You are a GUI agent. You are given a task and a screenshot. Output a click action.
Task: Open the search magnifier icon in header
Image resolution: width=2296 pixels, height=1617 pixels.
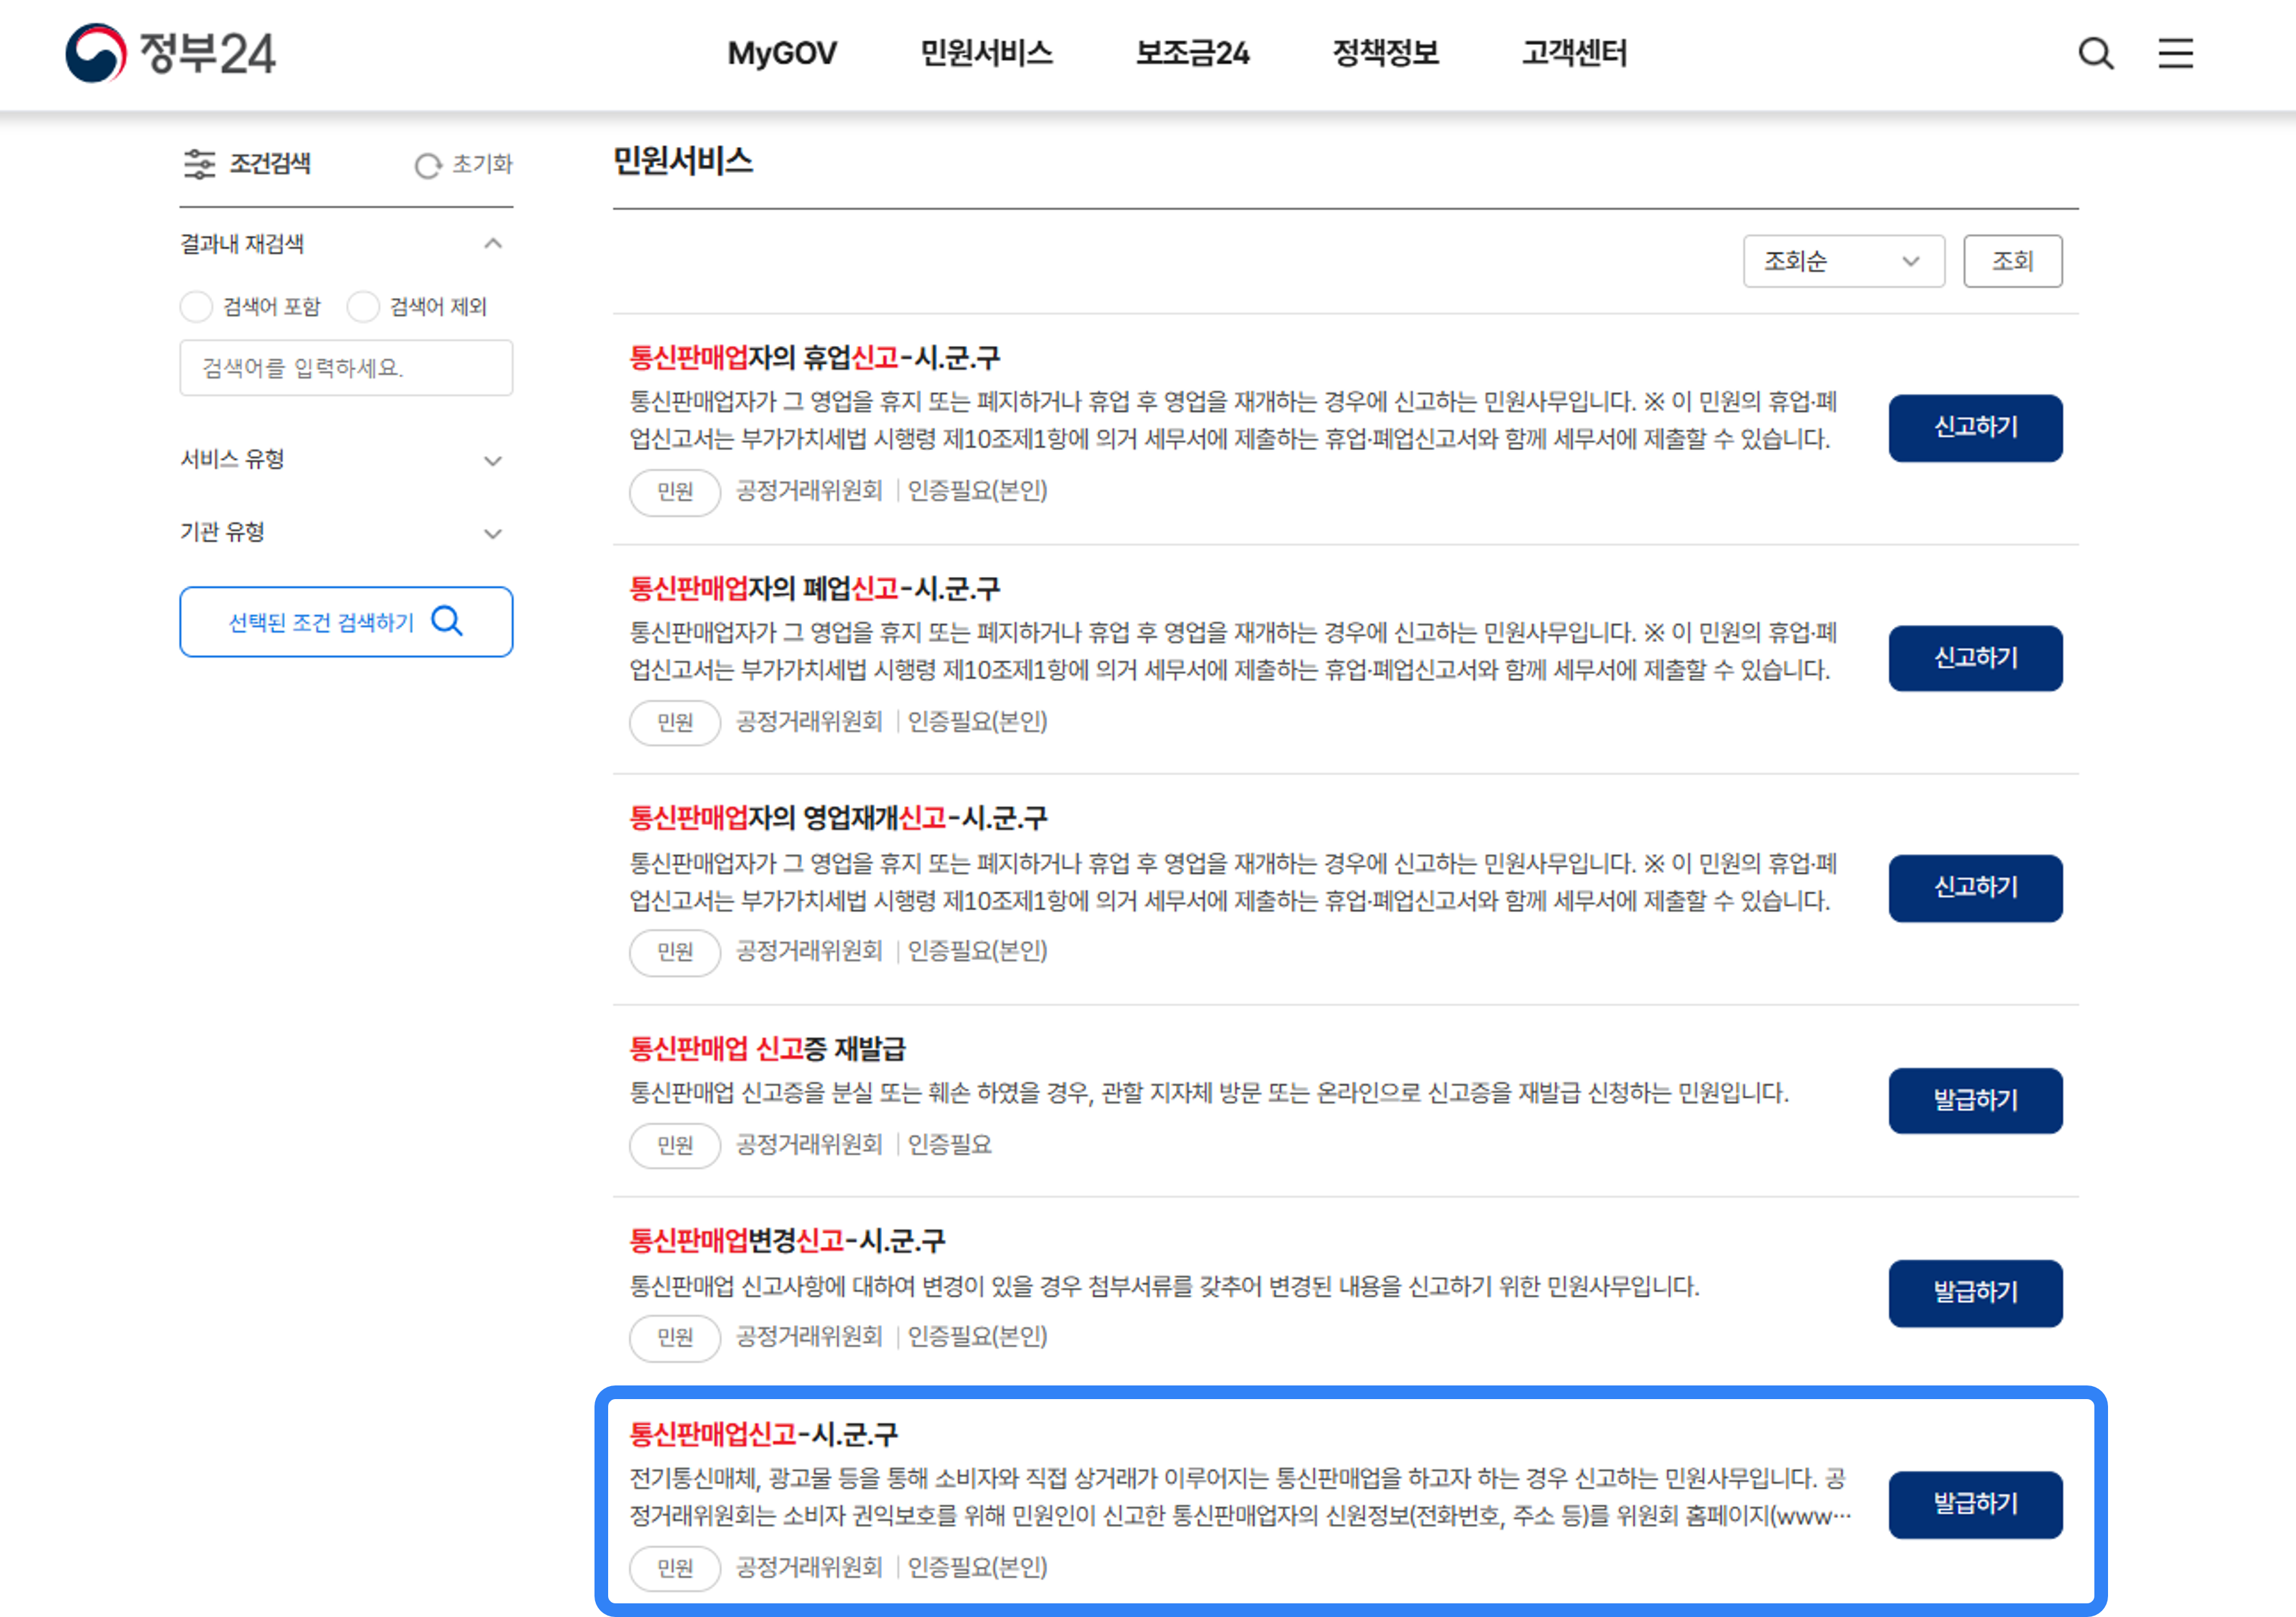[2095, 53]
